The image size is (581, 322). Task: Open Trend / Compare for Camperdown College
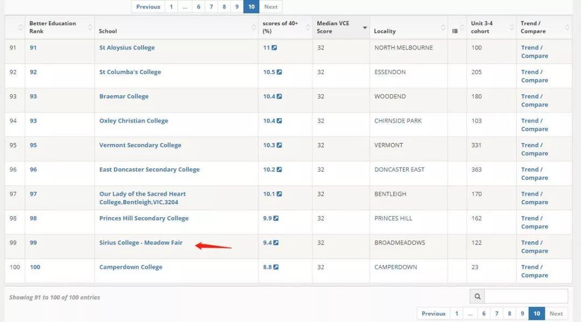[534, 271]
